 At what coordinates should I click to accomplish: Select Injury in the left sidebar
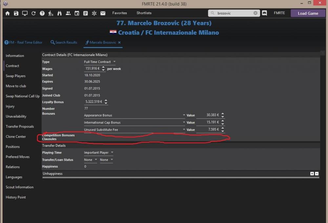[10, 106]
